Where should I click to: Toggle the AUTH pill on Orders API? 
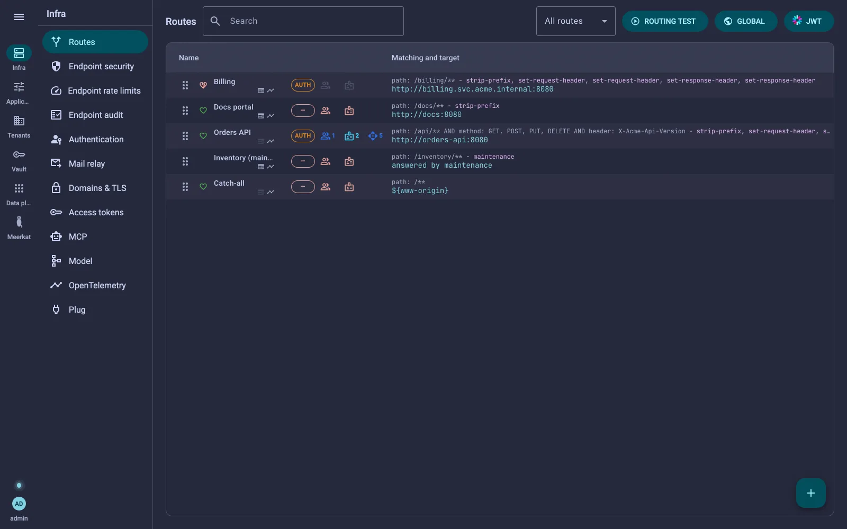coord(303,136)
